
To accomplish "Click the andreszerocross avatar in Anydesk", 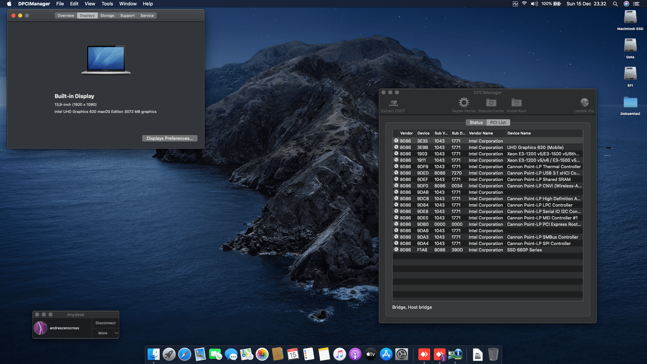I will click(x=40, y=328).
